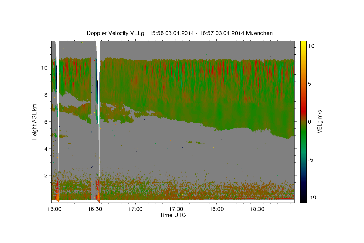This screenshot has width=364, height=243.
Task: Click the 16:00 time tick label
Action: 54,209
